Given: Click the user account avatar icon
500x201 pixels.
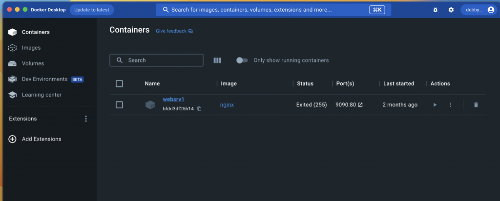Looking at the screenshot, I should point(491,10).
